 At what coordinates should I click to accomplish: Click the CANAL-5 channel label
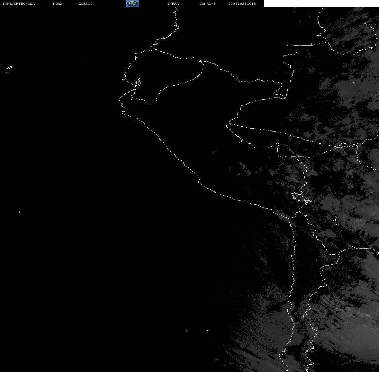pyautogui.click(x=208, y=4)
